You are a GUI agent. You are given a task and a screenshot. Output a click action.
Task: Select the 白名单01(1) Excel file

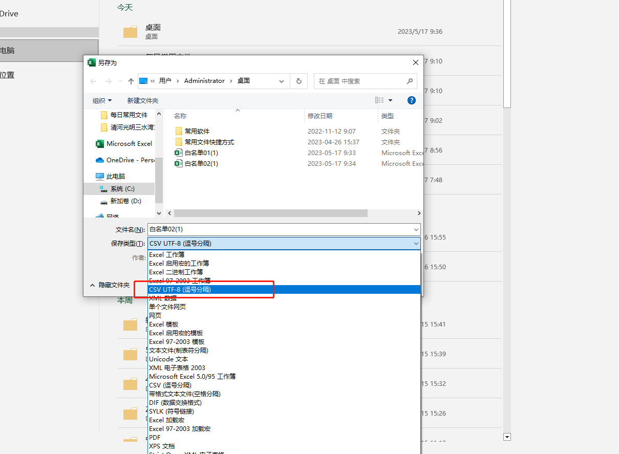[197, 153]
